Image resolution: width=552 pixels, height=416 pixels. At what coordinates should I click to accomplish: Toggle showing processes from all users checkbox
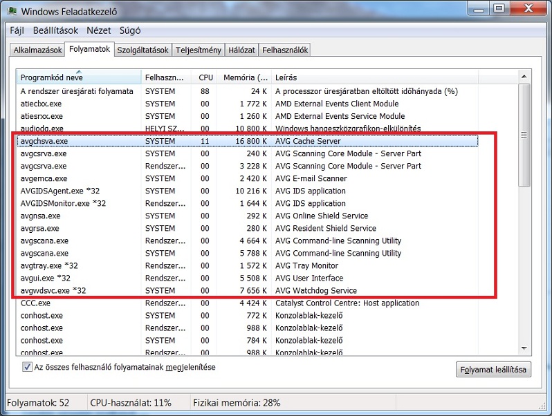click(28, 367)
